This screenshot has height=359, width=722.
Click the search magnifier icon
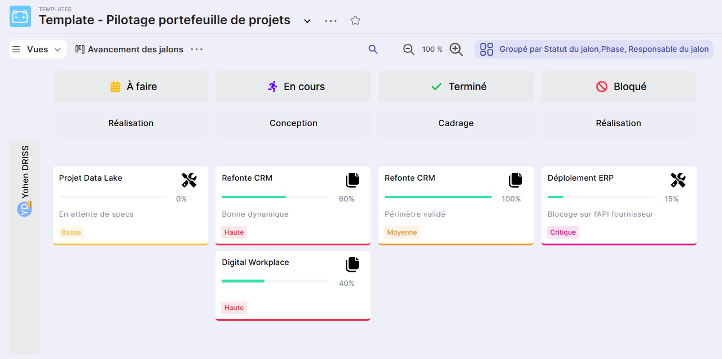(373, 50)
